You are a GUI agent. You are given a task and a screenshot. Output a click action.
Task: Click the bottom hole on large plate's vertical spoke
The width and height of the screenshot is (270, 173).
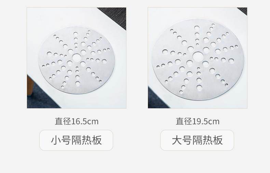(x=199, y=88)
